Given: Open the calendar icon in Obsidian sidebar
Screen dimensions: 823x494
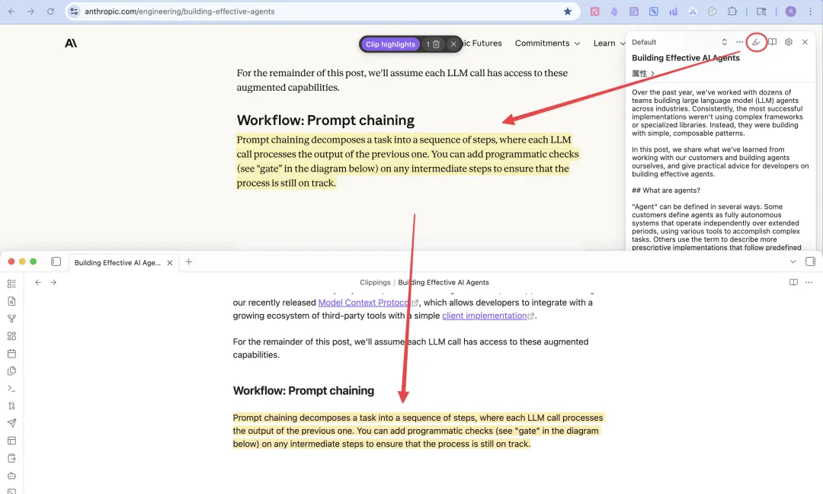Looking at the screenshot, I should 11,354.
